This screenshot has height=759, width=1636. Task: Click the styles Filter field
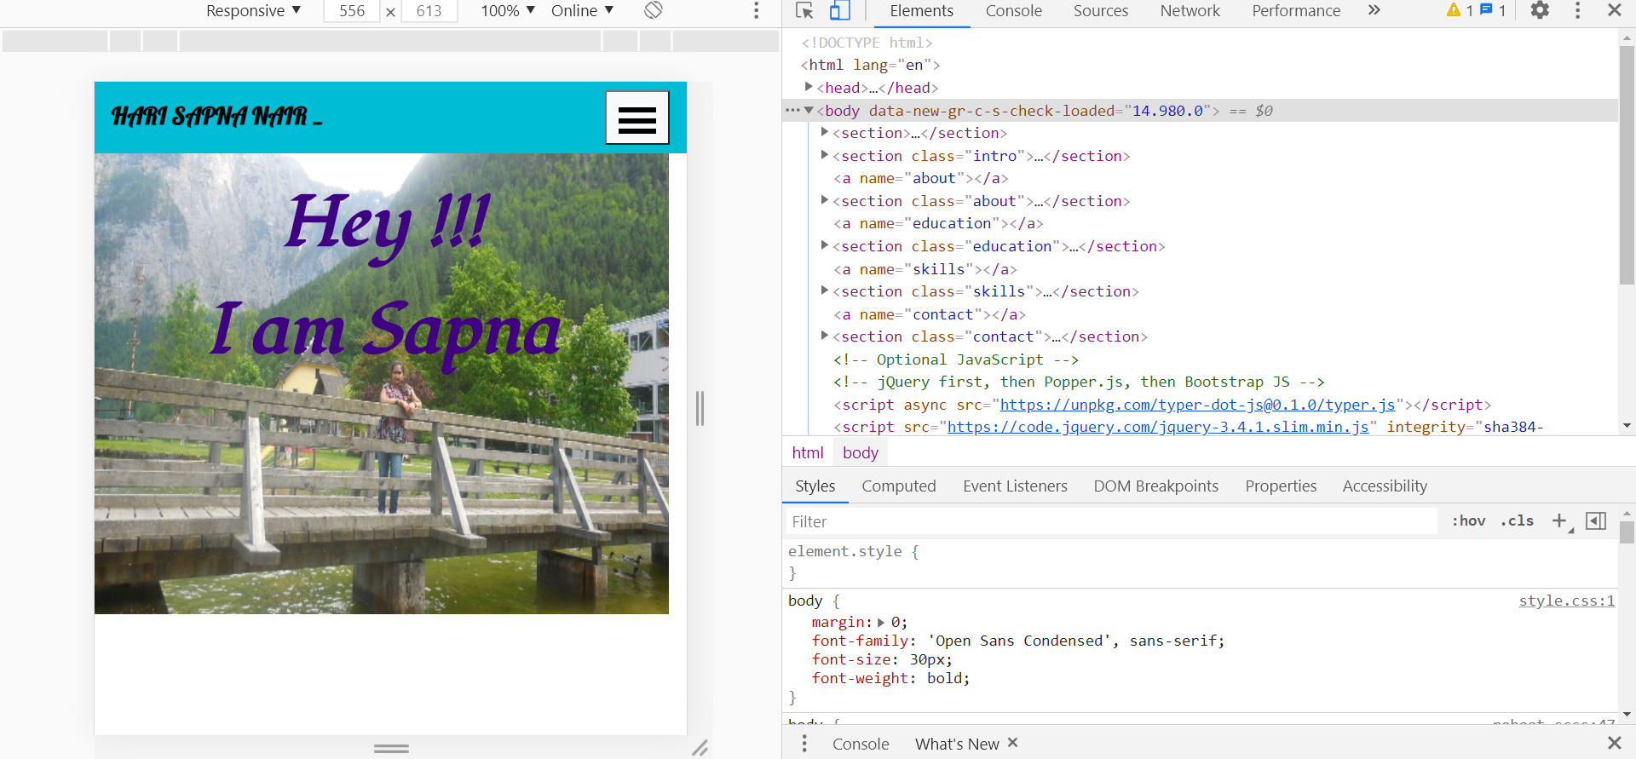click(1110, 521)
